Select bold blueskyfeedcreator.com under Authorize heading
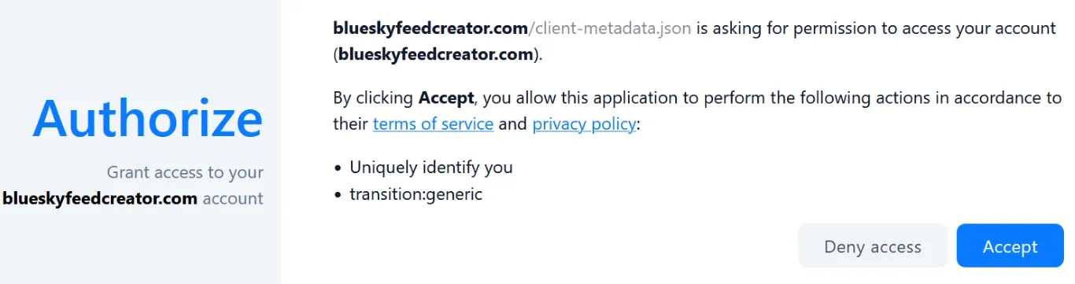This screenshot has width=1075, height=284. (100, 198)
